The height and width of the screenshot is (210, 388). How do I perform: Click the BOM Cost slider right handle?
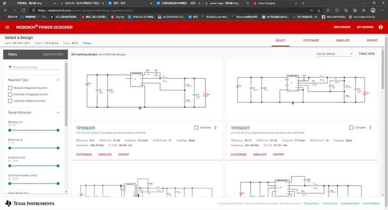point(58,148)
